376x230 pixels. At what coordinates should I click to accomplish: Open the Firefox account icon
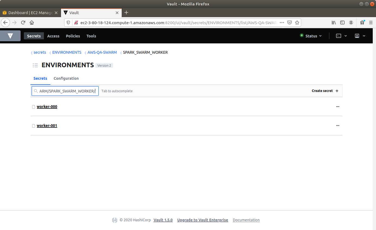[x=351, y=23]
